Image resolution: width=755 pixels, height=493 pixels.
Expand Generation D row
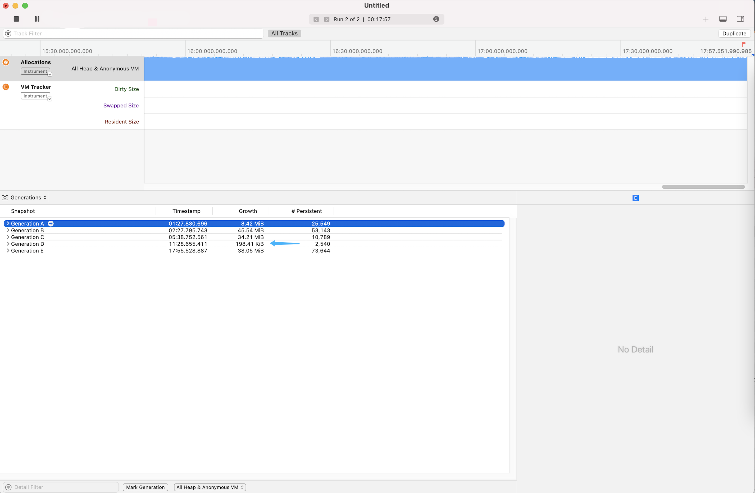[x=8, y=244]
